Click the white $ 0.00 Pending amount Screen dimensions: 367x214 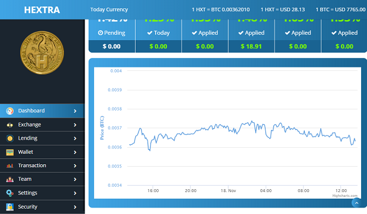click(x=112, y=47)
